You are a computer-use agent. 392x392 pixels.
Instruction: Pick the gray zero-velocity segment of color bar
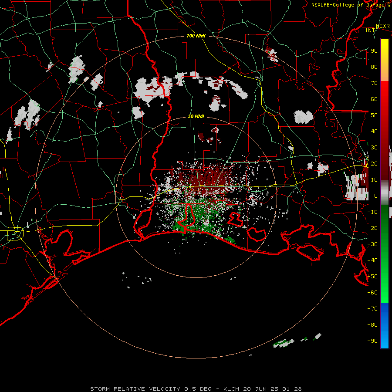pos(385,193)
